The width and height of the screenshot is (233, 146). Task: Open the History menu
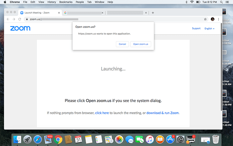tap(52, 2)
